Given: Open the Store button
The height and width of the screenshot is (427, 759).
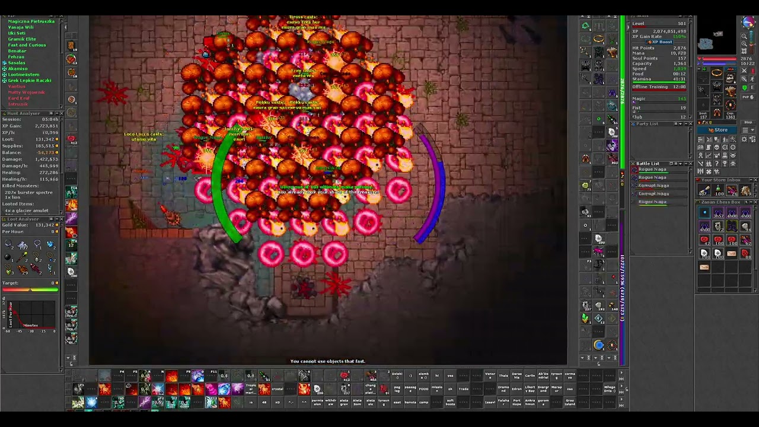Looking at the screenshot, I should (717, 130).
